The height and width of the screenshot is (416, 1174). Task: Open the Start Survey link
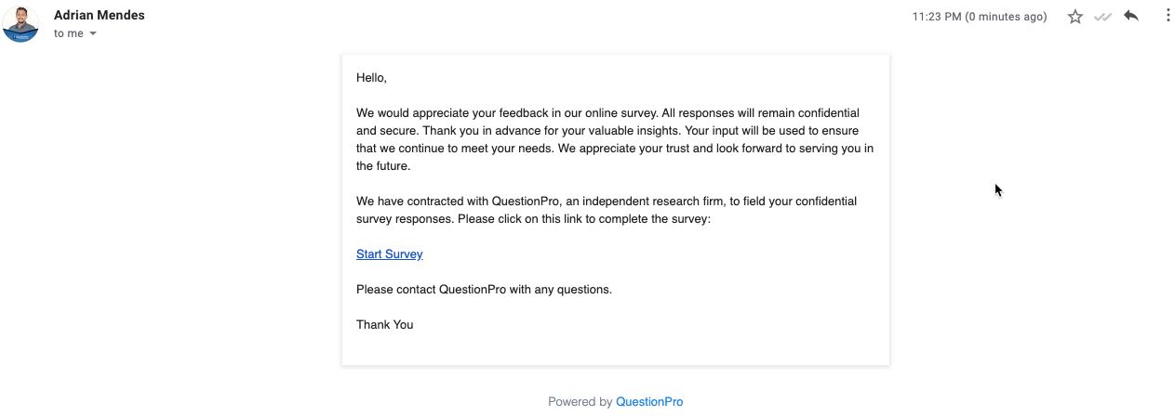(389, 254)
